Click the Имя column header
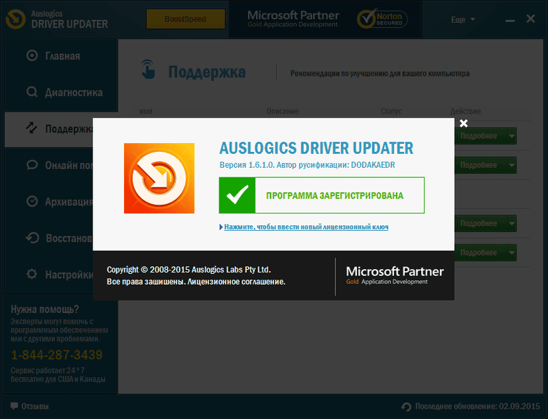The width and height of the screenshot is (548, 419). (146, 112)
